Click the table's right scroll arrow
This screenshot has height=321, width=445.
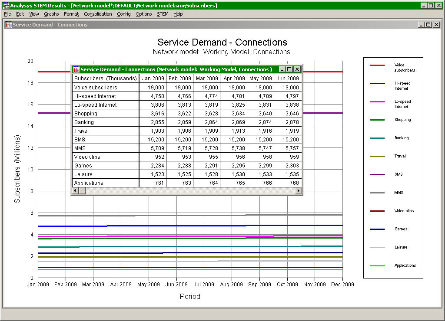298,191
